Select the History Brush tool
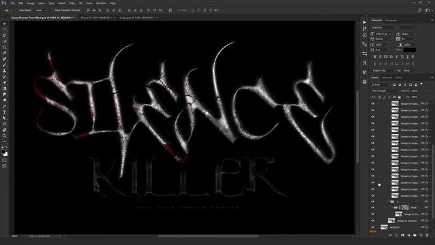The image size is (435, 245). (x=5, y=77)
